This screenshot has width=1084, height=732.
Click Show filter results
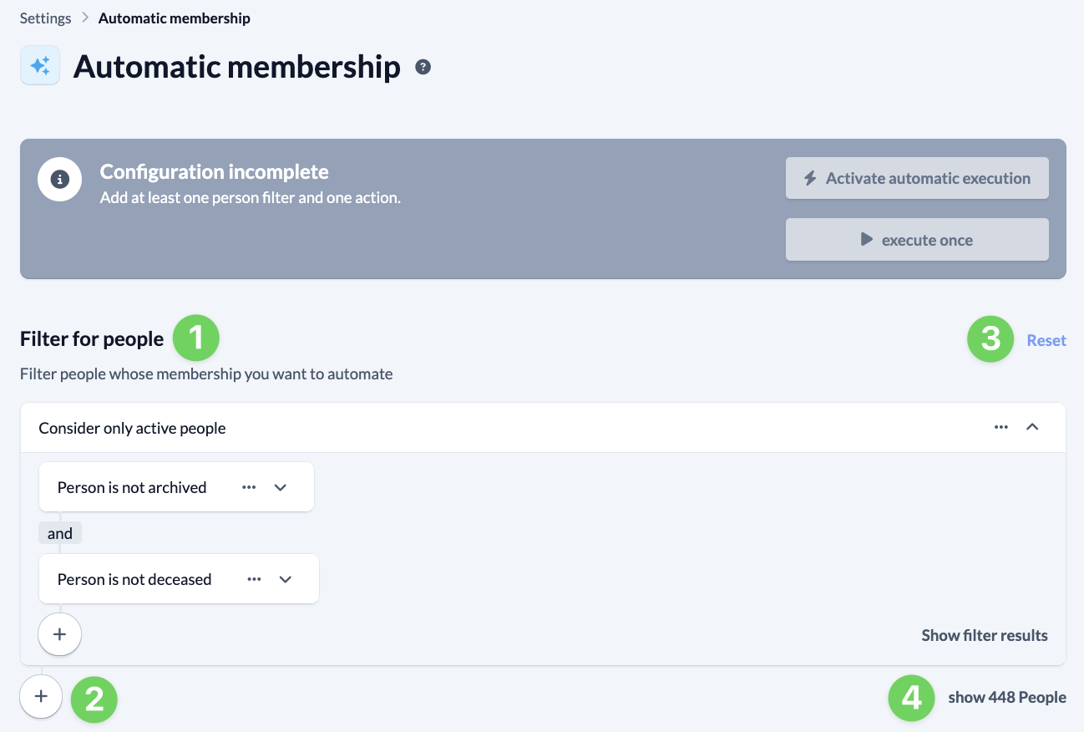point(984,635)
